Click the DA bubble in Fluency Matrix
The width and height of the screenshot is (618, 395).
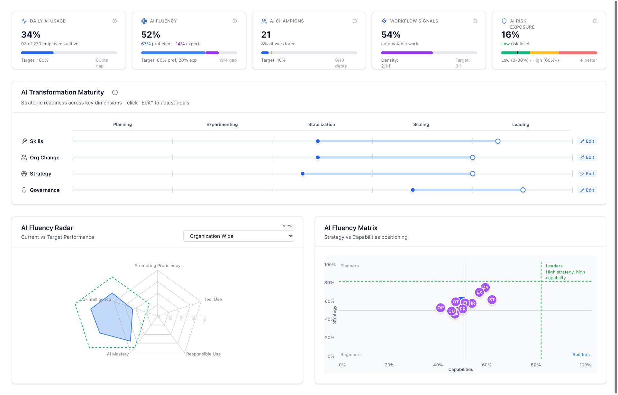[x=486, y=287]
